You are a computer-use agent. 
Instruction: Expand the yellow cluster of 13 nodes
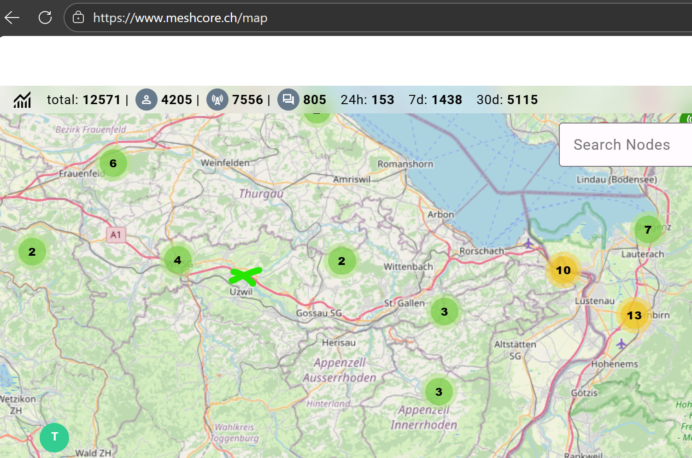click(634, 315)
